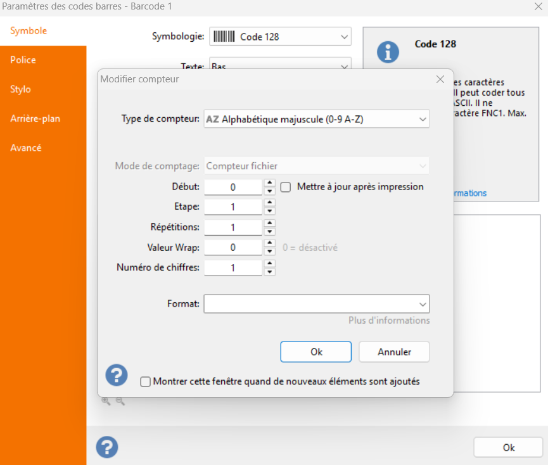The height and width of the screenshot is (465, 548).
Task: Decrease the Etape value with the down arrow
Action: pos(270,211)
